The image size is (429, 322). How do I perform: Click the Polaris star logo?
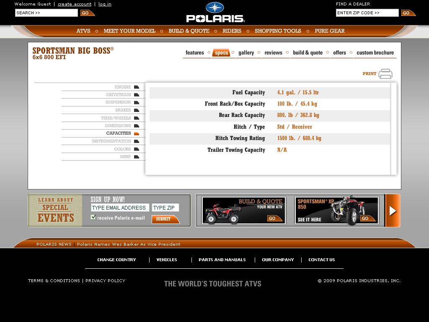pos(215,8)
